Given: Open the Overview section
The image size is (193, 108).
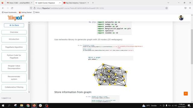Looking at the screenshot, I should click(14, 32).
